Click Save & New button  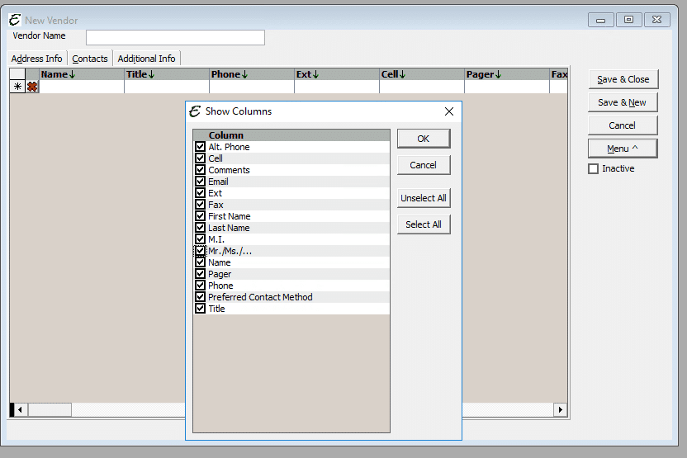[x=623, y=102]
